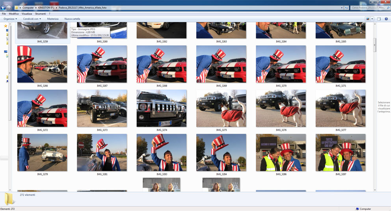Select thumbnail IMG_3279 with white car
The width and height of the screenshot is (391, 211).
click(42, 152)
